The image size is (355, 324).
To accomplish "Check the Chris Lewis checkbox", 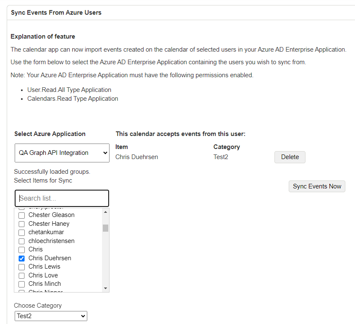I will click(21, 267).
